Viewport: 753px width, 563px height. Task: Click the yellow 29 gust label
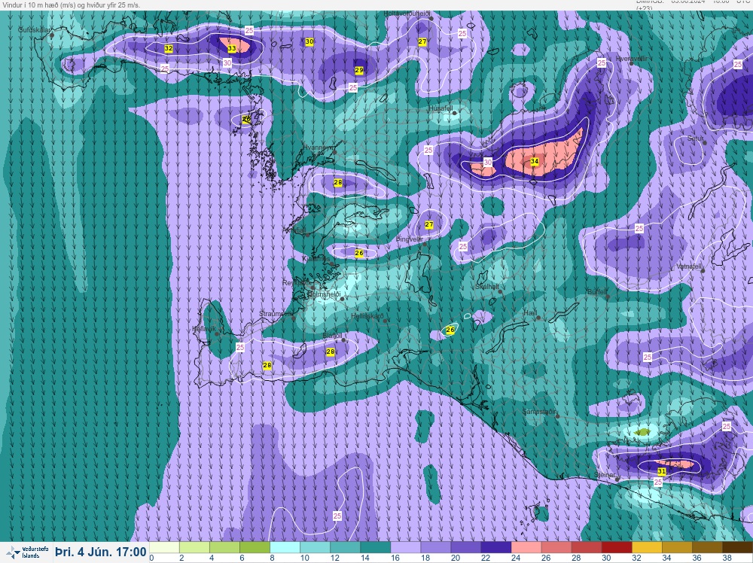tap(359, 70)
